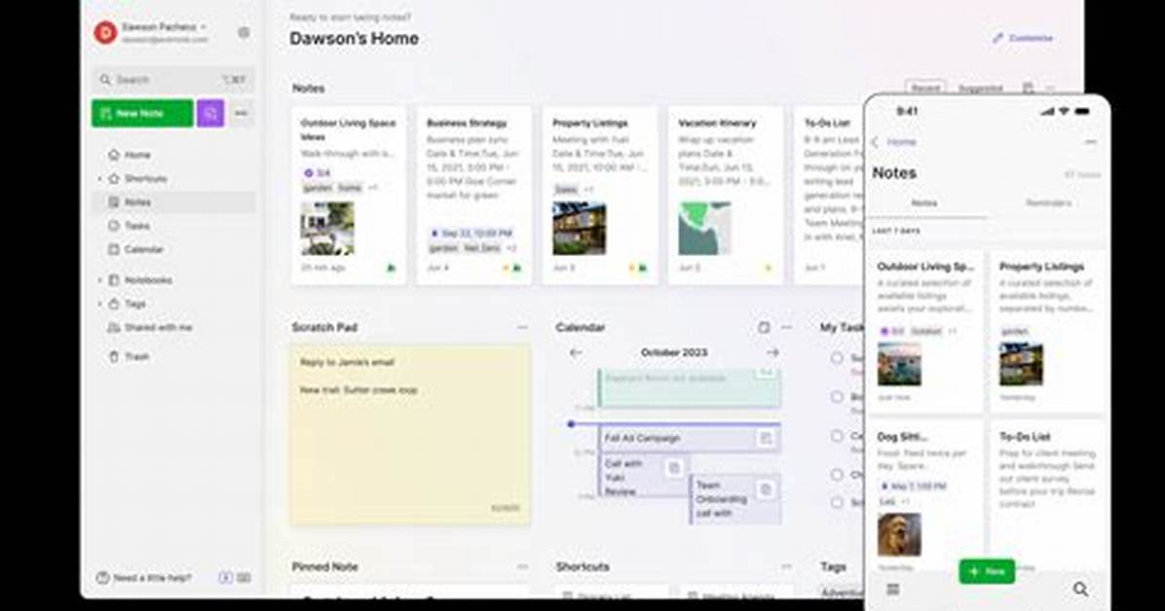Screen dimensions: 1165x611
Task: Click the Home house icon in sidebar
Action: pyautogui.click(x=114, y=155)
